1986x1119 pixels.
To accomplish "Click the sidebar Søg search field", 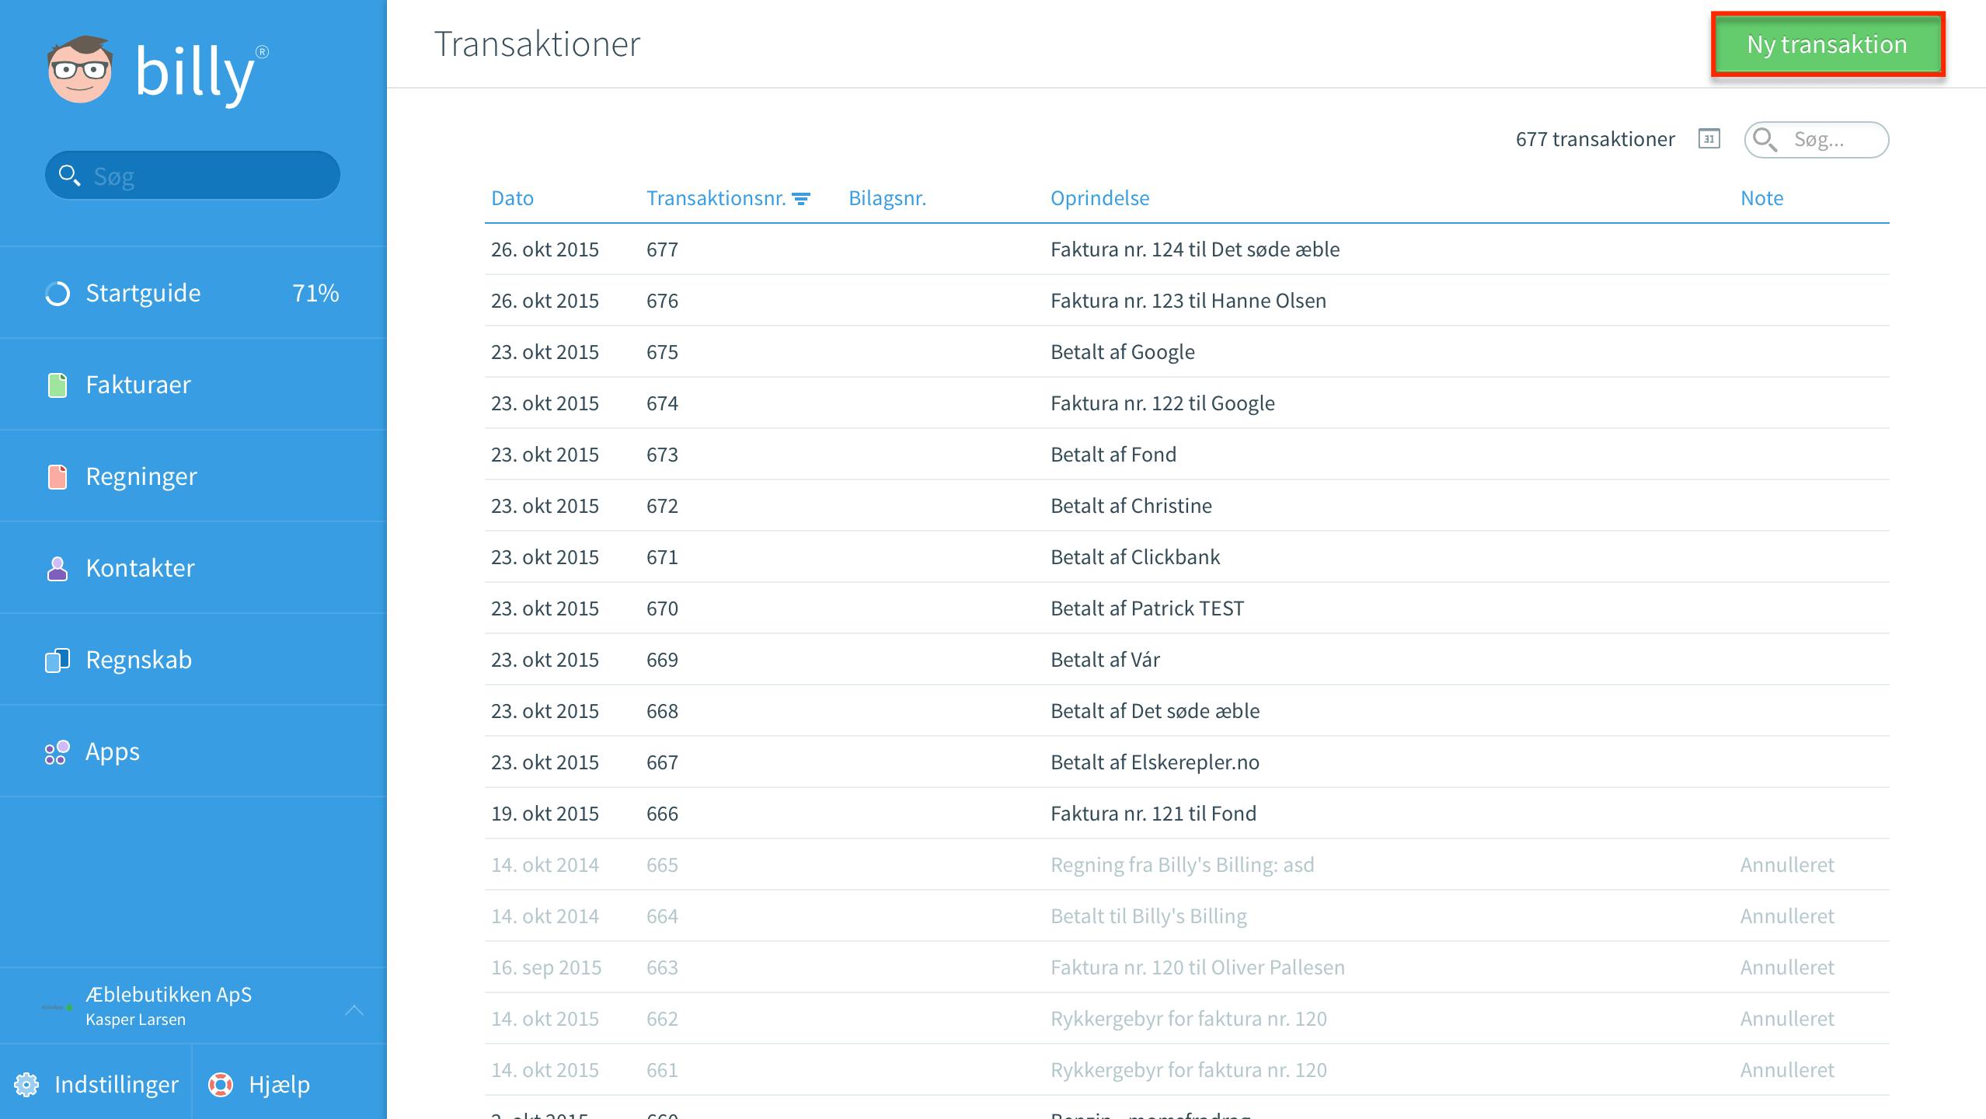I will pyautogui.click(x=193, y=176).
